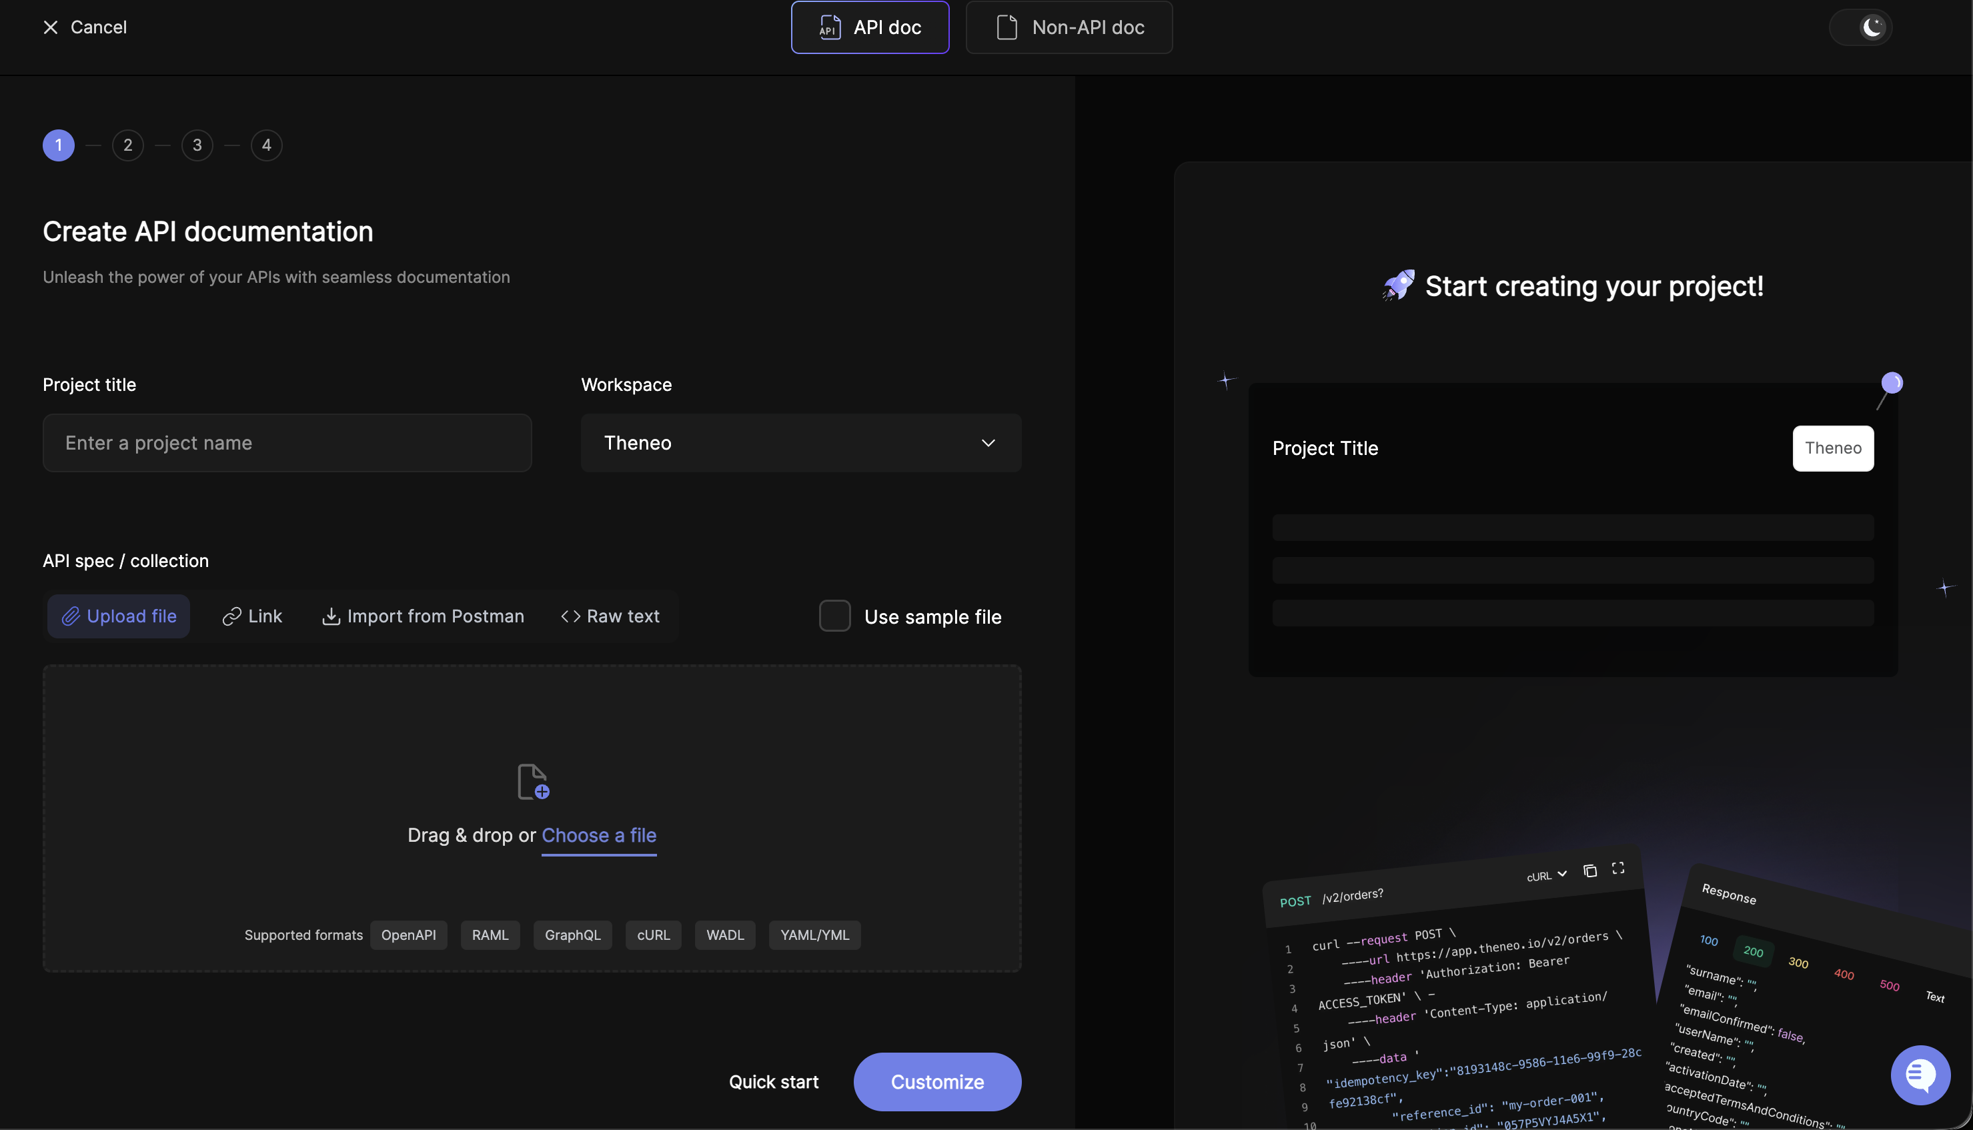Choose Import from Postman option

pos(423,616)
